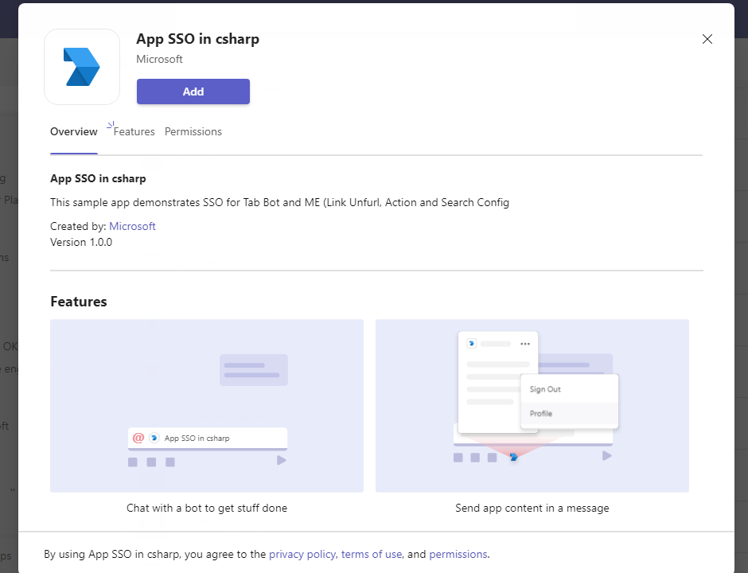View the privacy policy
This screenshot has height=573, width=748.
(303, 554)
